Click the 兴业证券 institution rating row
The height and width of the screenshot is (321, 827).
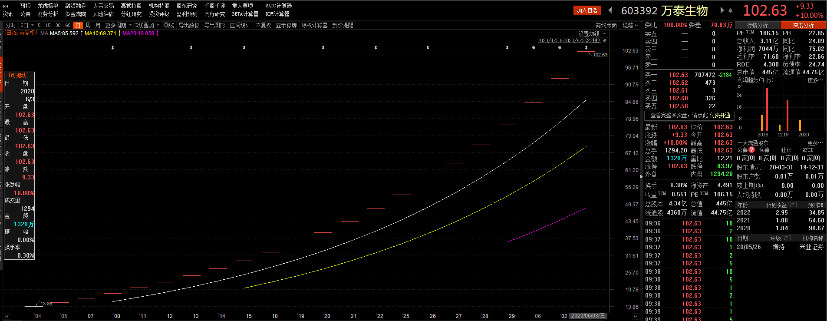(x=780, y=247)
